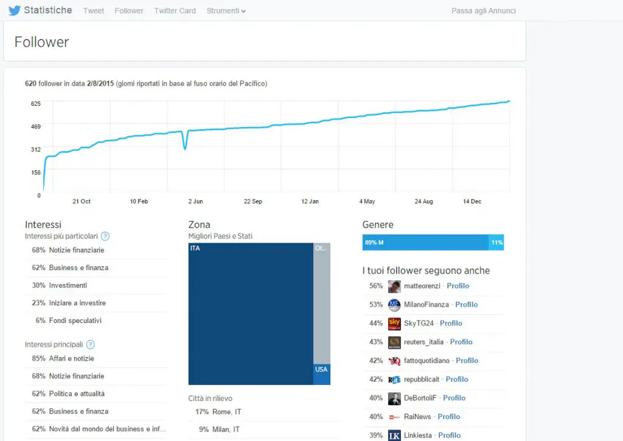Select Novità dal mondo del business row
The width and height of the screenshot is (623, 441).
click(x=97, y=429)
